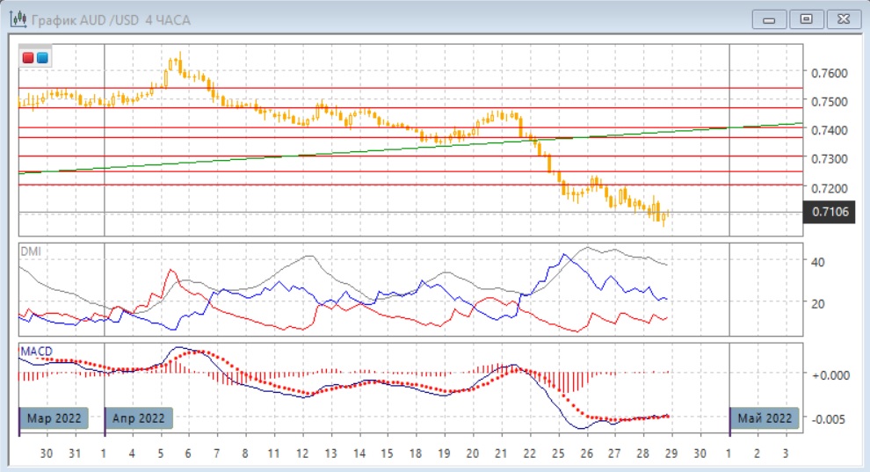Select the Апр 2022 month marker

pyautogui.click(x=139, y=418)
